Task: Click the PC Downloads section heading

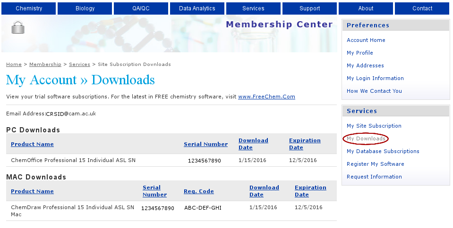Action: (33, 130)
